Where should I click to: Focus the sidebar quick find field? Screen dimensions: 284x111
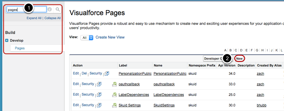[26, 10]
